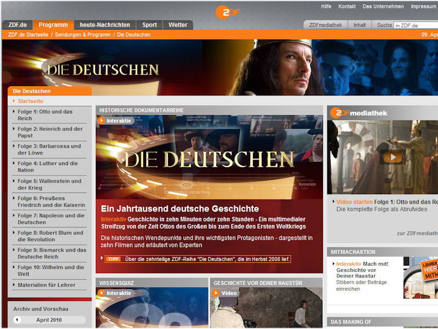The height and width of the screenshot is (329, 438).
Task: Select the Sport tab
Action: (x=149, y=25)
